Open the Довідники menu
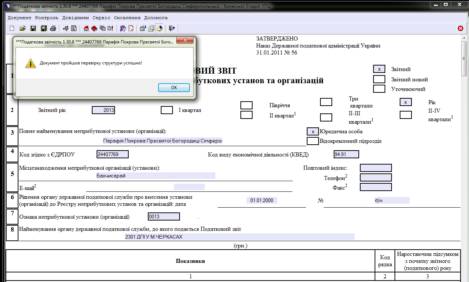The width and height of the screenshot is (469, 282). point(76,18)
